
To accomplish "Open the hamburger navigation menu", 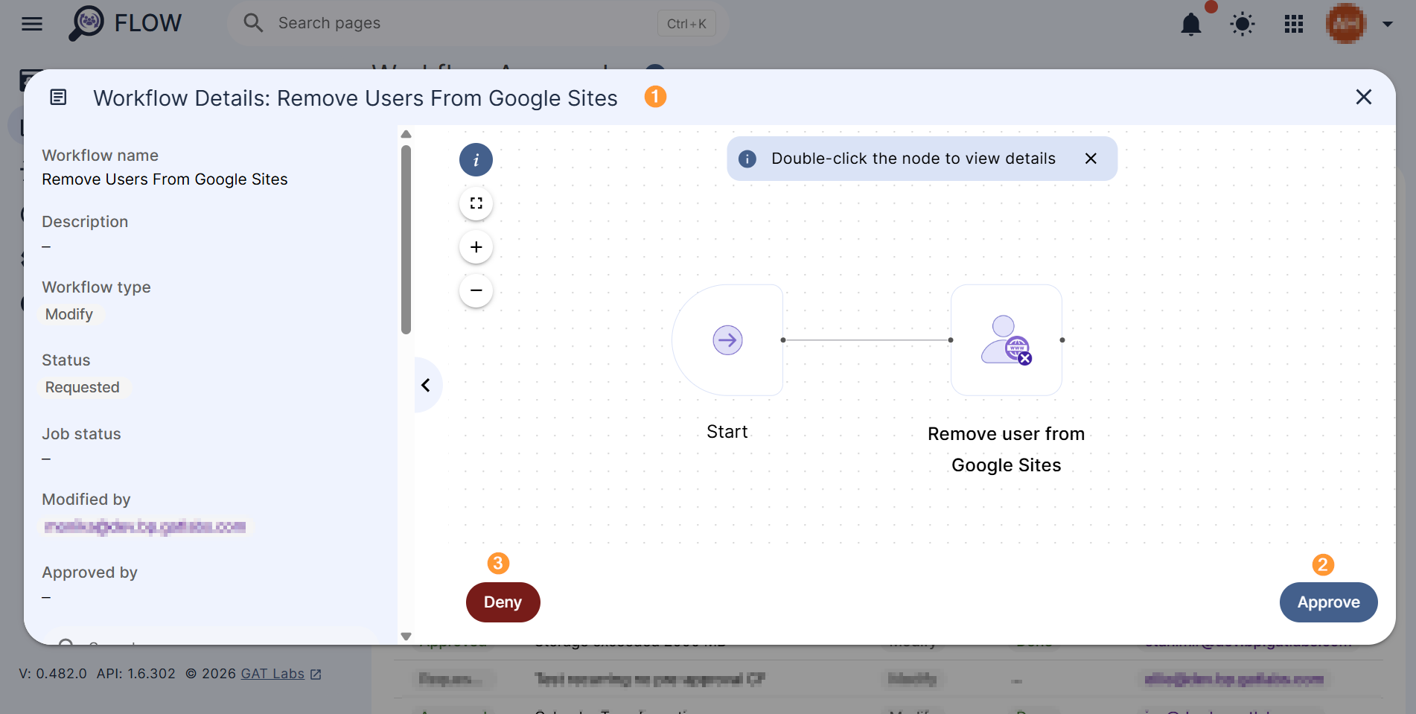I will (x=32, y=24).
